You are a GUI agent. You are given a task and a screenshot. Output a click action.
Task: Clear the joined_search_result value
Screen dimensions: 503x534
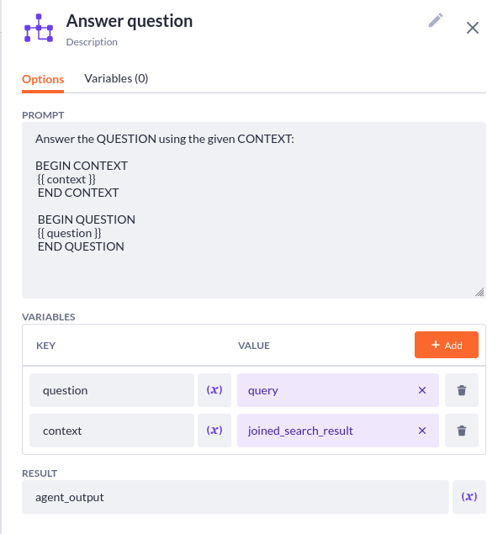422,431
